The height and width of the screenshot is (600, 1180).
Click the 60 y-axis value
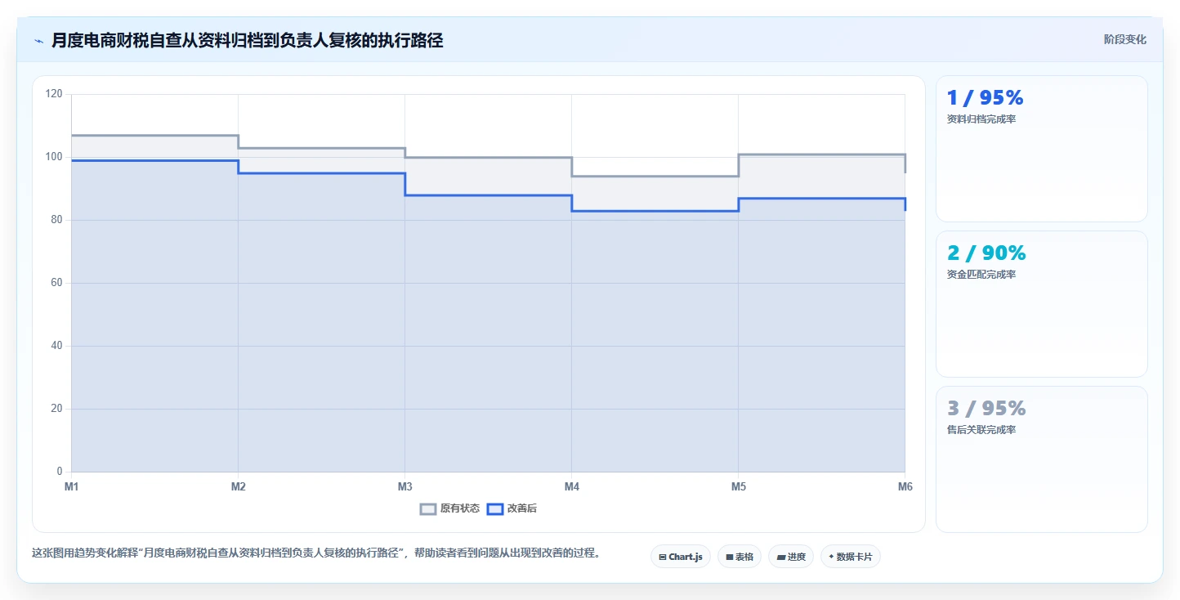56,283
